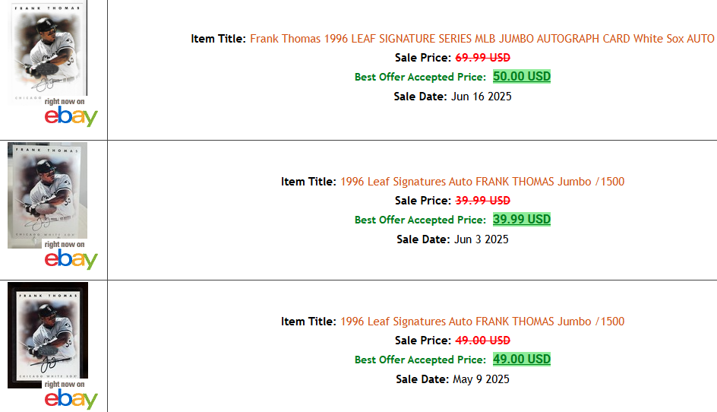Open the LEAF SIGNATURE SERIES MLB JUMBO AUTOGRAPH link
This screenshot has height=412, width=717.
point(482,39)
